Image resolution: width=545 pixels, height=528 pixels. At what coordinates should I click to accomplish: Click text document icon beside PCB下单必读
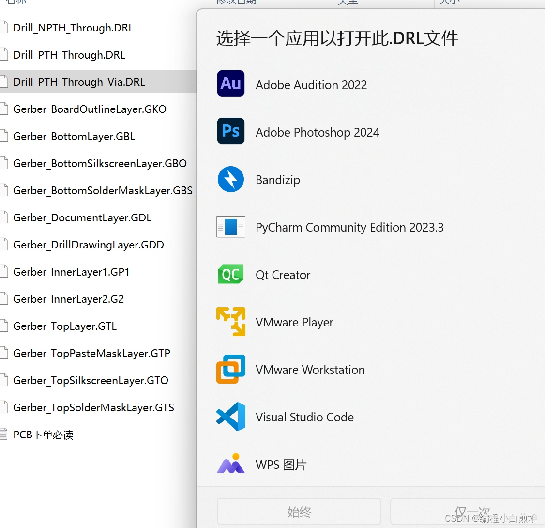(x=3, y=435)
